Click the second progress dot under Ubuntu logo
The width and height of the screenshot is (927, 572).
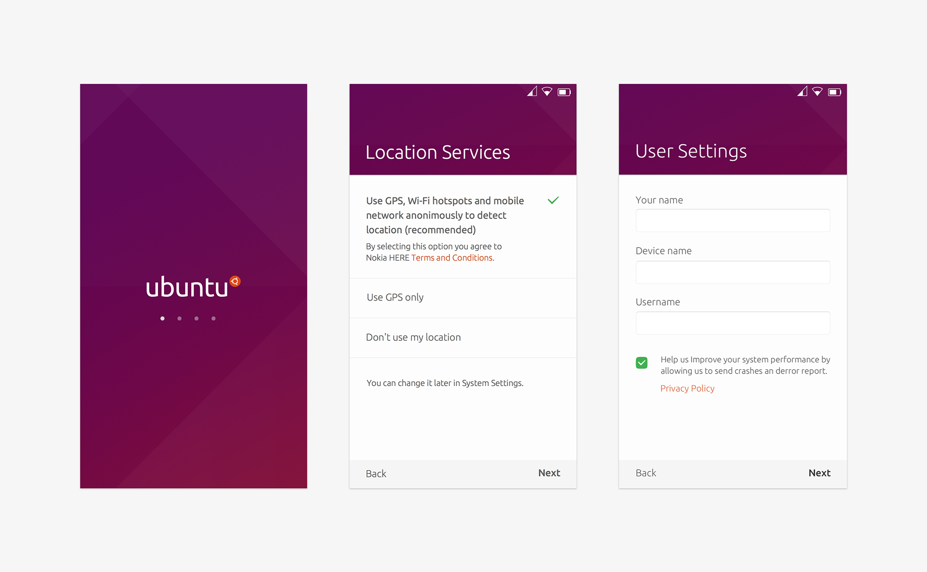tap(180, 319)
